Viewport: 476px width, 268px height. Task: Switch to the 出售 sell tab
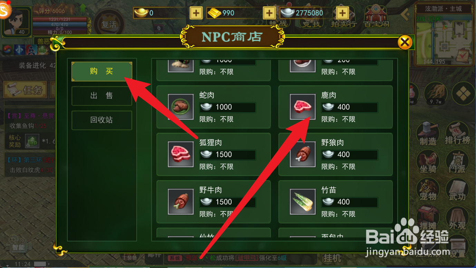click(101, 96)
